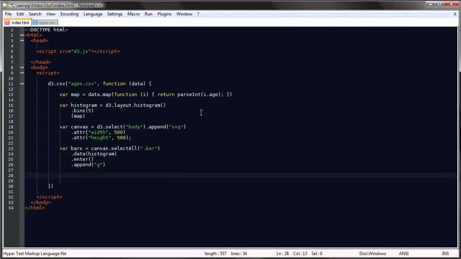461x259 pixels.
Task: Open the Language menu
Action: pos(93,14)
